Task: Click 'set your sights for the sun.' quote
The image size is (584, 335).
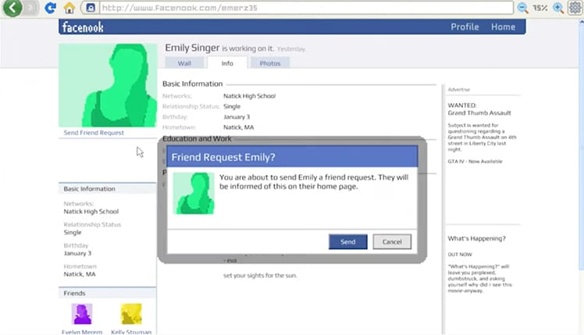Action: 260,276
